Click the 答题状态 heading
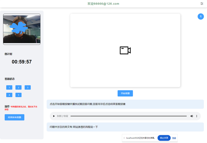The image size is (207, 143). tap(10, 79)
